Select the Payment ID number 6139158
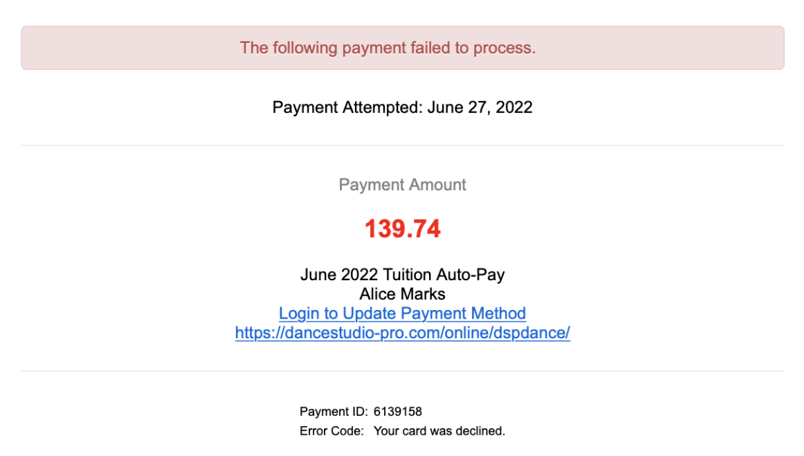Screen dimensions: 804x456 [397, 412]
